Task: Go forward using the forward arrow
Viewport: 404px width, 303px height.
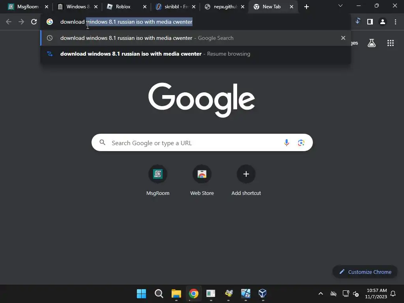Action: pos(21,22)
